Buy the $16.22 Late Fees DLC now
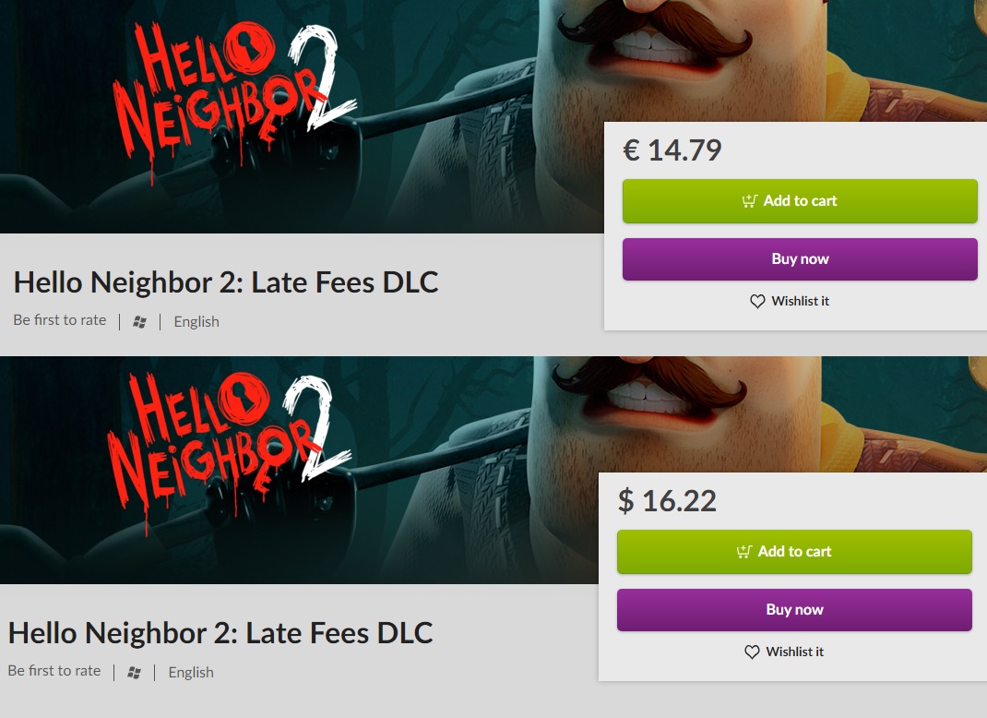Screen dimensions: 987x718 pos(794,610)
